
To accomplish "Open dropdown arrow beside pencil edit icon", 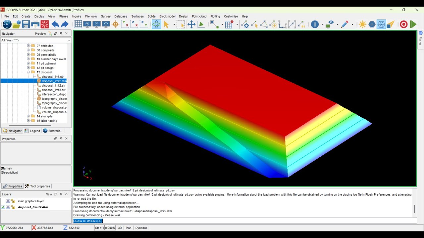I will click(352, 24).
